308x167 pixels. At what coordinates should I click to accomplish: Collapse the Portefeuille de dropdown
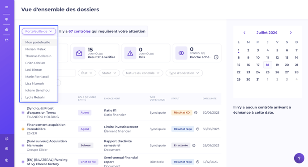(38, 31)
